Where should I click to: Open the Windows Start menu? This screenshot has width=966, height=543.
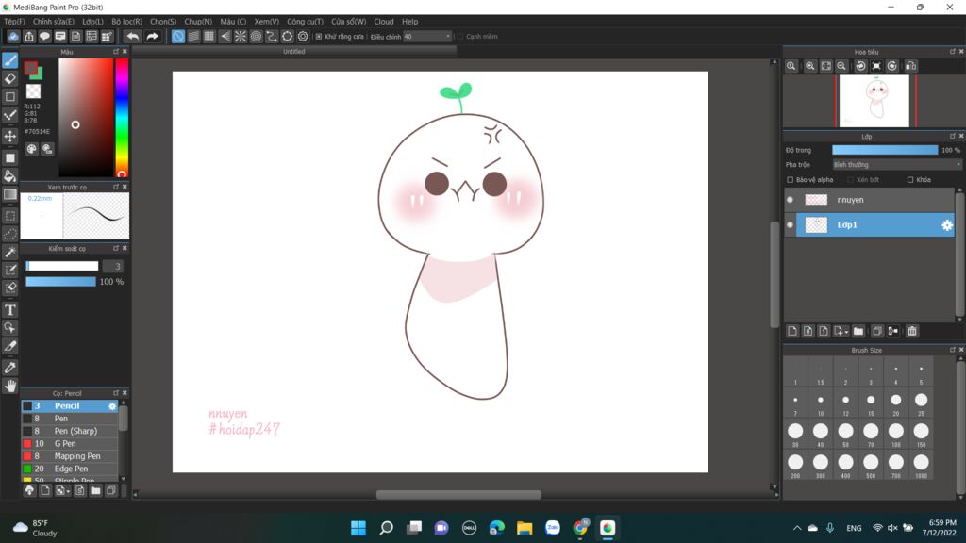(358, 528)
